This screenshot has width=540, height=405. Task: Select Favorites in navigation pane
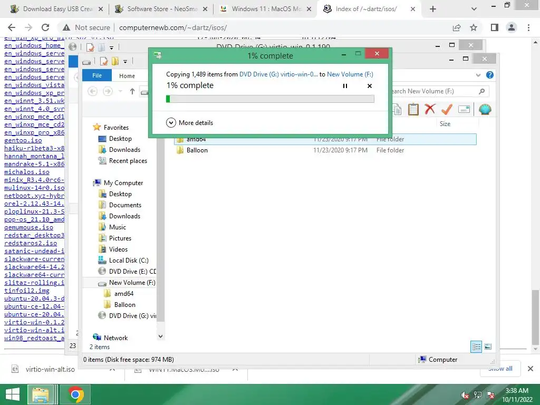tap(116, 128)
